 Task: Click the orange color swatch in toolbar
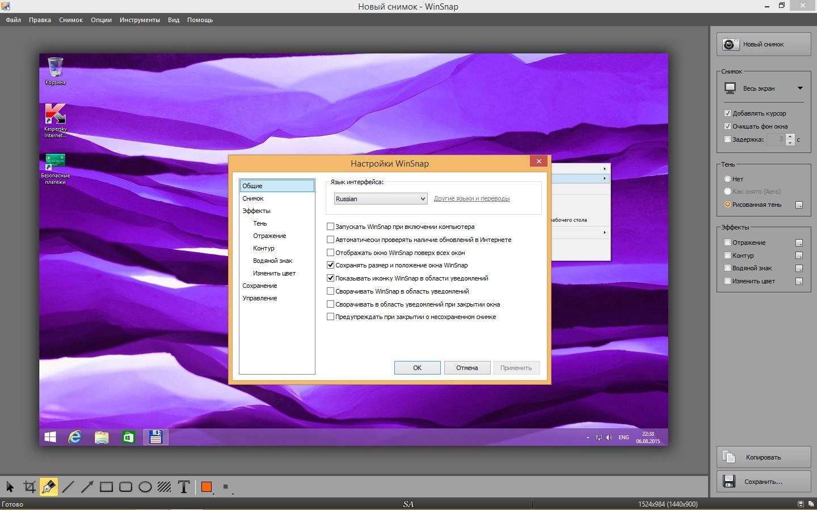click(207, 487)
